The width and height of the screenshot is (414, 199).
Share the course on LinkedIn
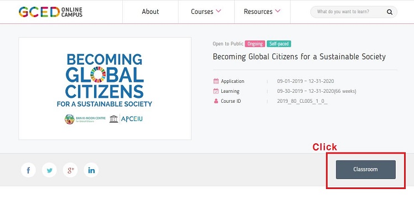click(x=91, y=170)
